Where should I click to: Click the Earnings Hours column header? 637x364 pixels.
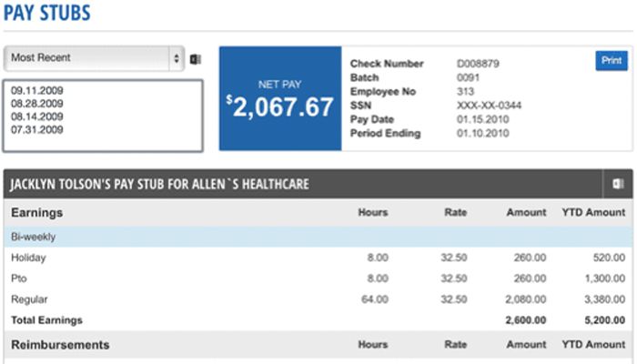click(373, 213)
